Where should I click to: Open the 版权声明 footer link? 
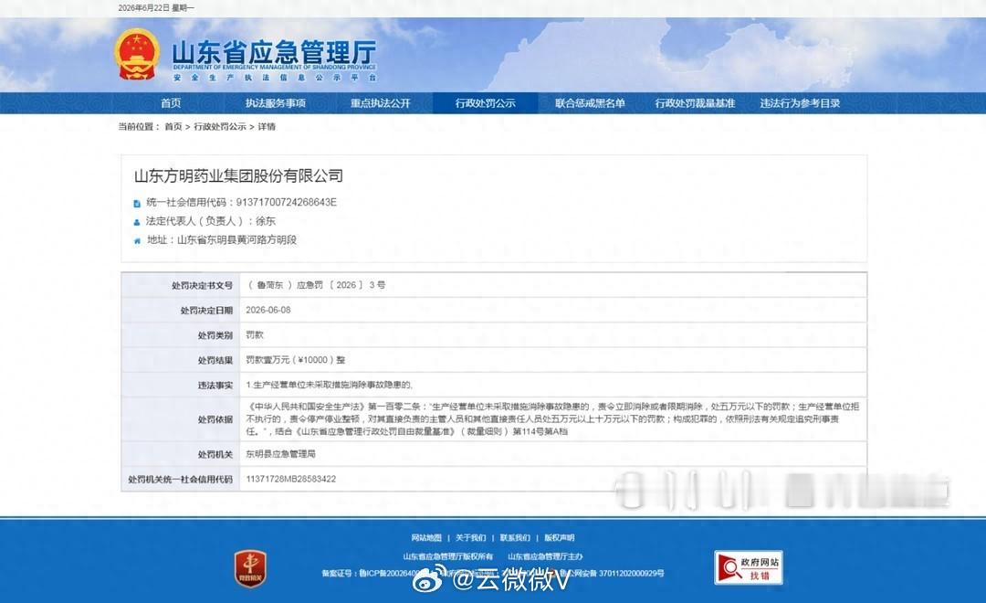pos(560,538)
